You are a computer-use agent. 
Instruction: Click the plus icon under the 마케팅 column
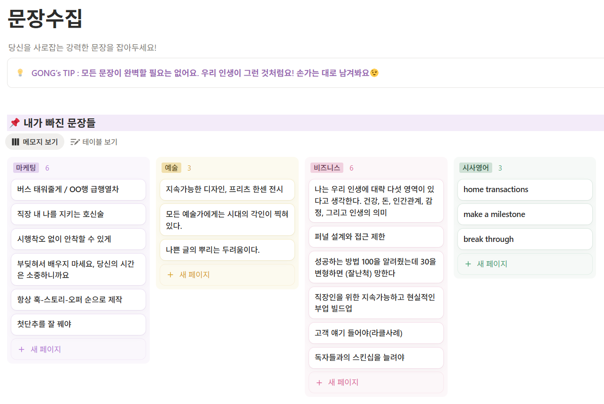pyautogui.click(x=20, y=350)
